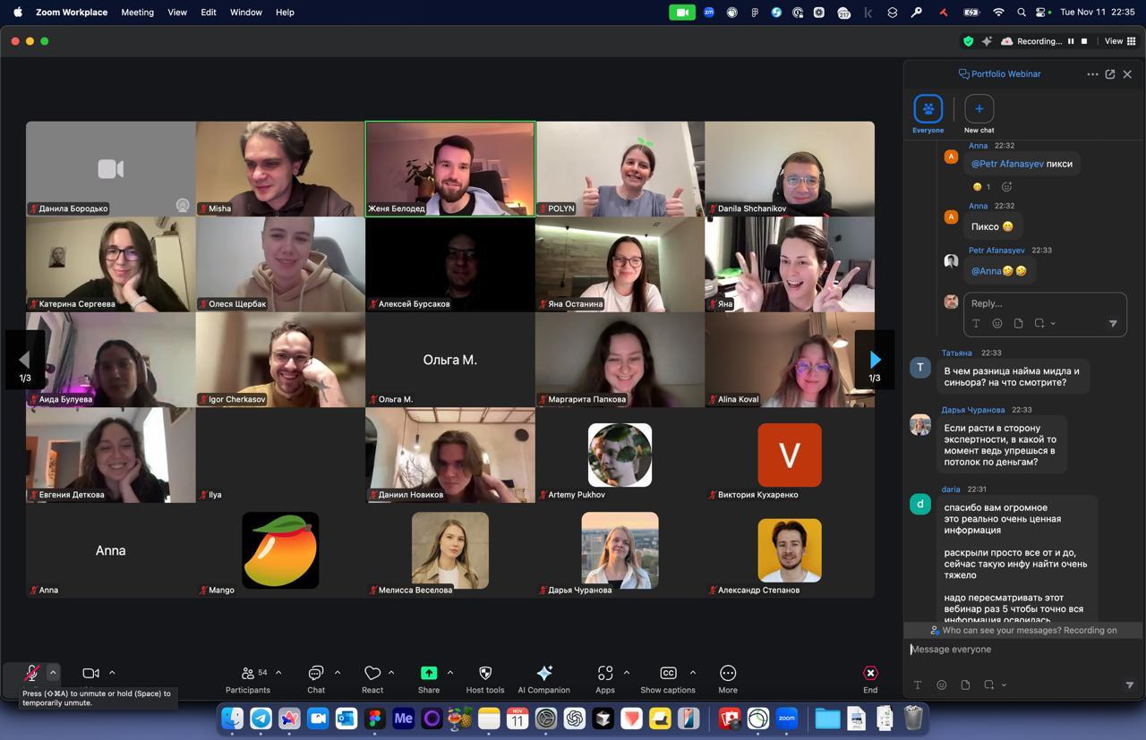Image resolution: width=1146 pixels, height=740 pixels.
Task: Open the Meeting menu in menu bar
Action: pyautogui.click(x=137, y=13)
